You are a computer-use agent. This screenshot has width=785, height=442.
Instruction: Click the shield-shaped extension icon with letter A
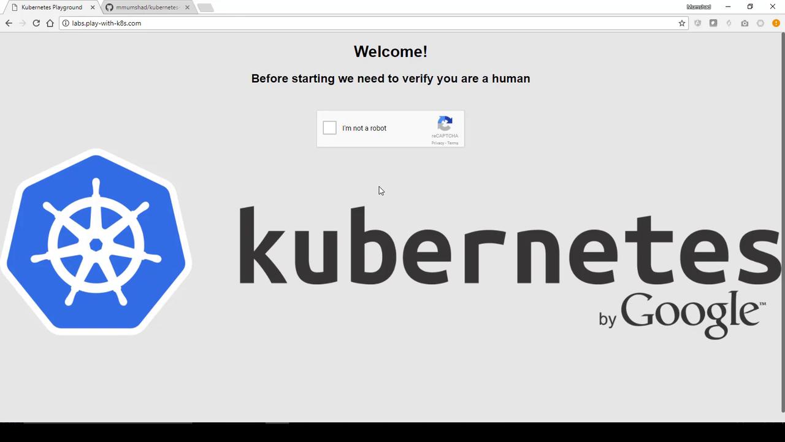tap(697, 23)
